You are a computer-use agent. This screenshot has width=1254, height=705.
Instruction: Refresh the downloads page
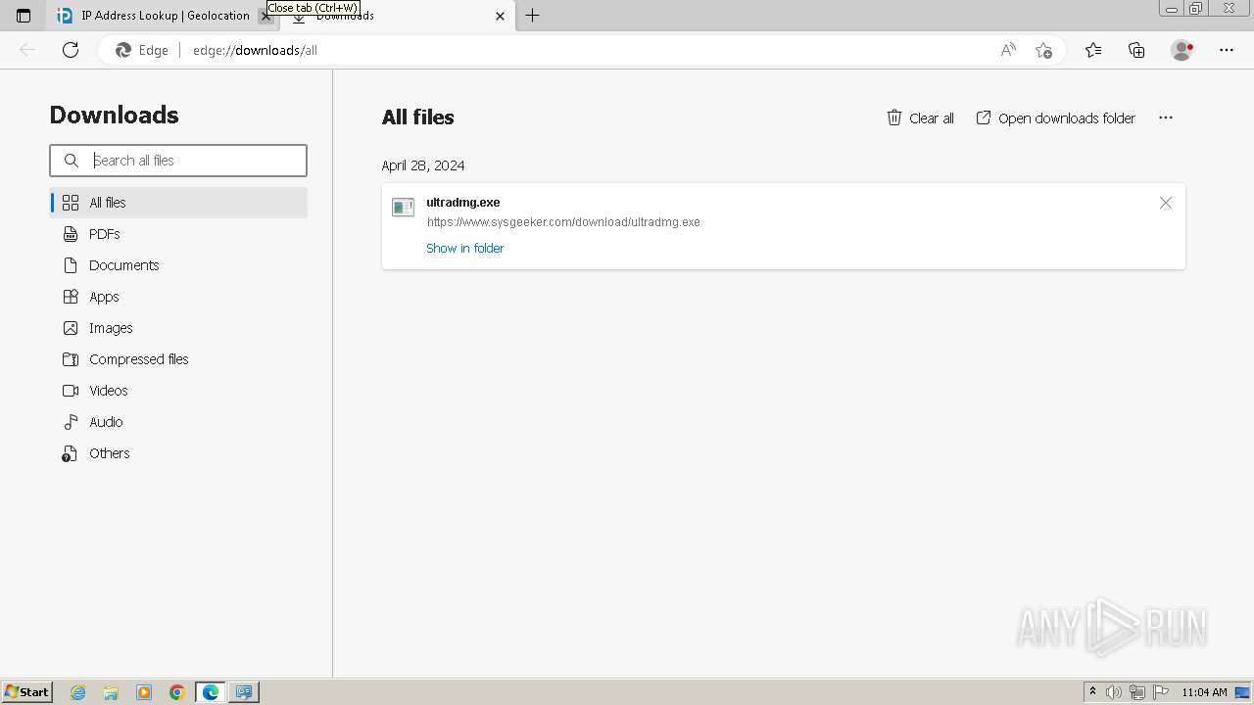click(x=71, y=50)
